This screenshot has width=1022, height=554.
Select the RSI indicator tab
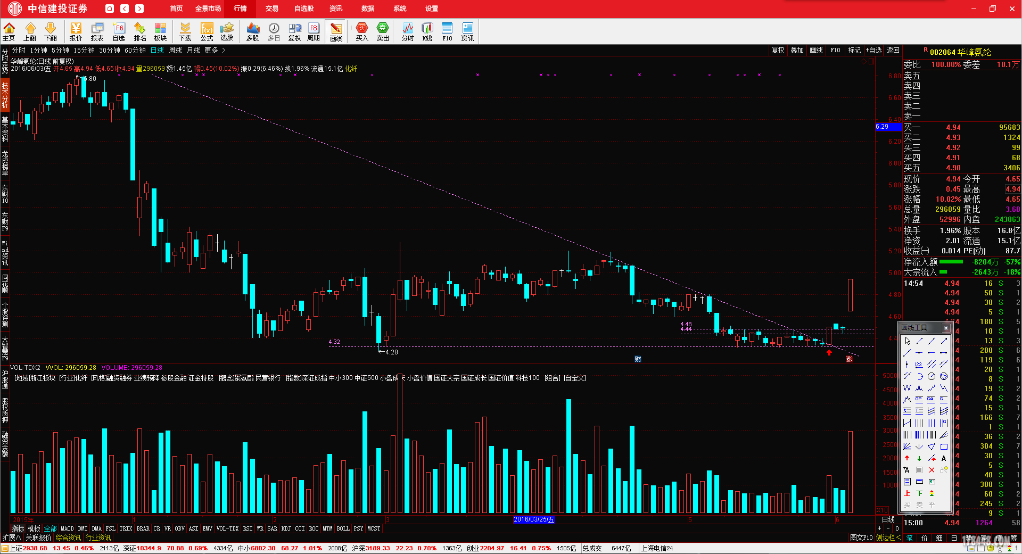point(248,528)
